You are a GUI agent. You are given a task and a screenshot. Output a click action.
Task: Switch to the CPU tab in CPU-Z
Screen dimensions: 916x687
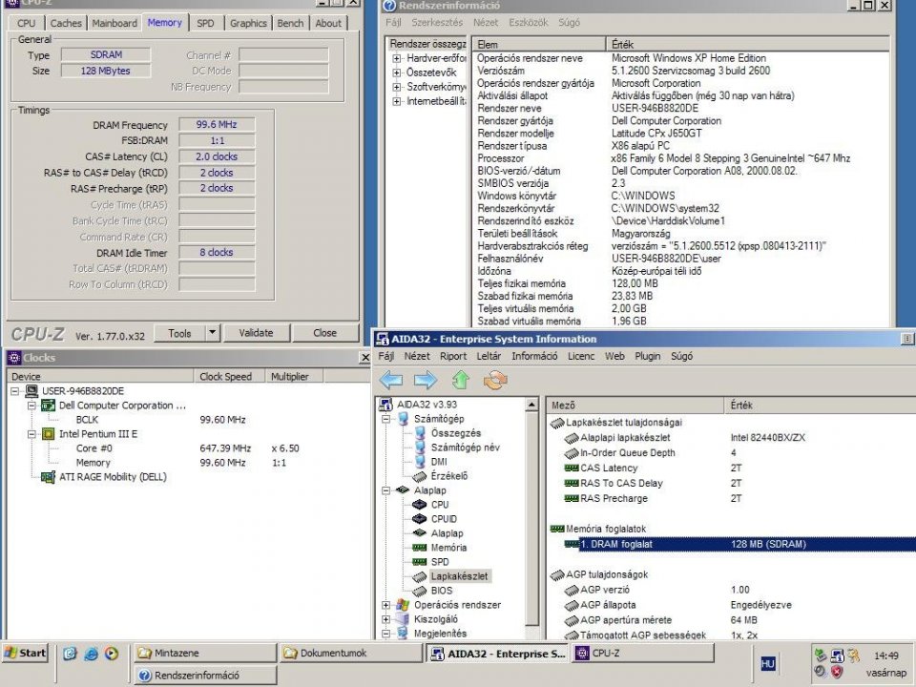point(27,23)
